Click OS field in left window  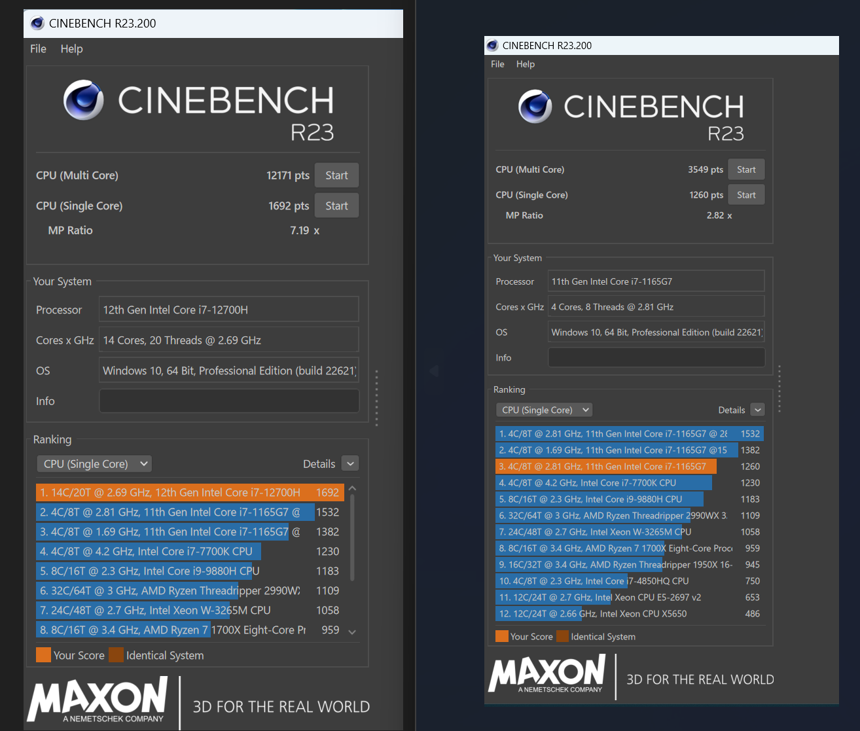pos(228,370)
